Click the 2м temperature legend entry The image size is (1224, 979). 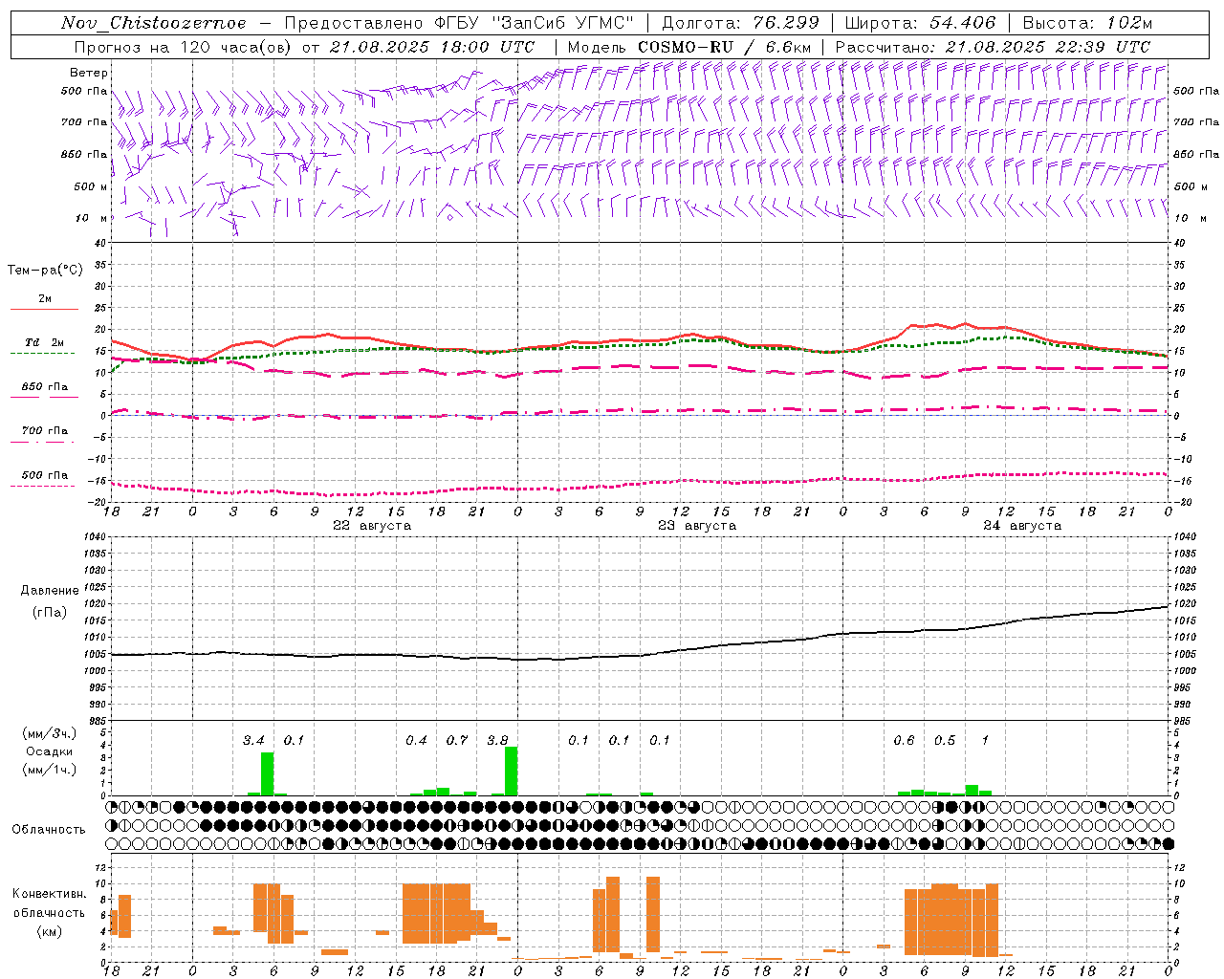(45, 298)
